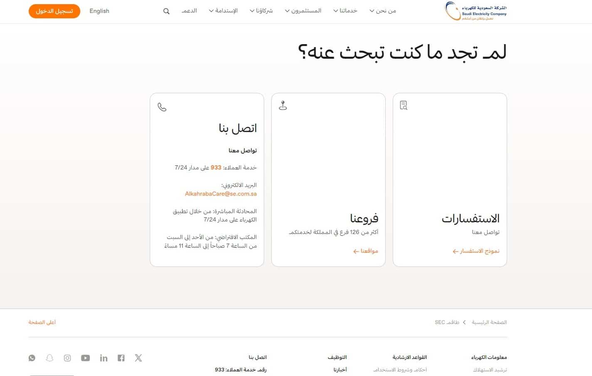The width and height of the screenshot is (592, 376).
Task: Open the Snapchat social icon
Action: coord(50,358)
